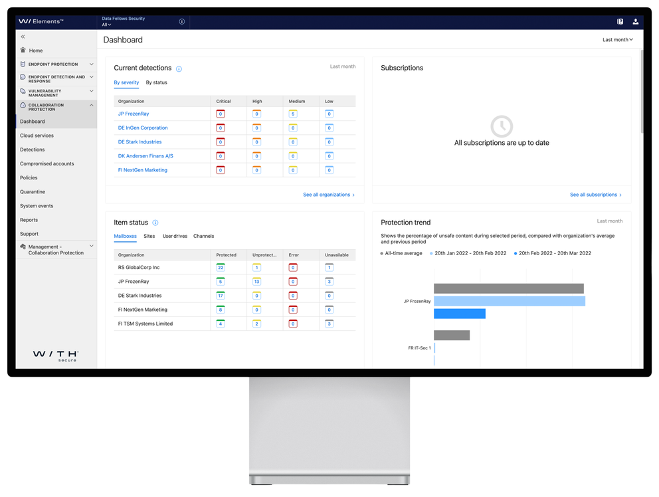This screenshot has height=497, width=659.
Task: Click the user account icon top right
Action: click(x=635, y=21)
